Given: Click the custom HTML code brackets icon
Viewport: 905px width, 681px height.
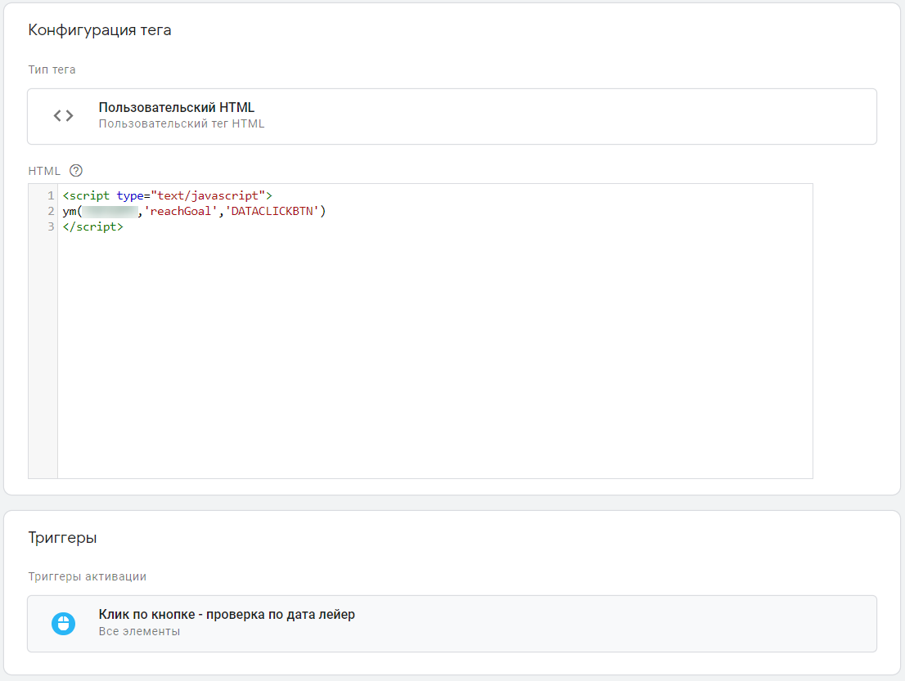Looking at the screenshot, I should click(64, 116).
